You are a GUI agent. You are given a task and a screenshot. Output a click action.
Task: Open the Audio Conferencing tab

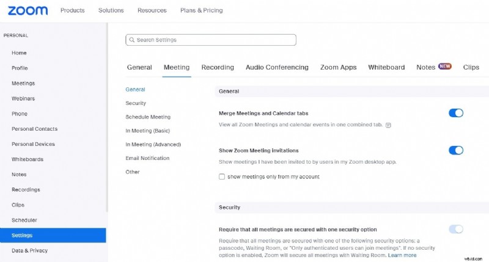click(277, 67)
